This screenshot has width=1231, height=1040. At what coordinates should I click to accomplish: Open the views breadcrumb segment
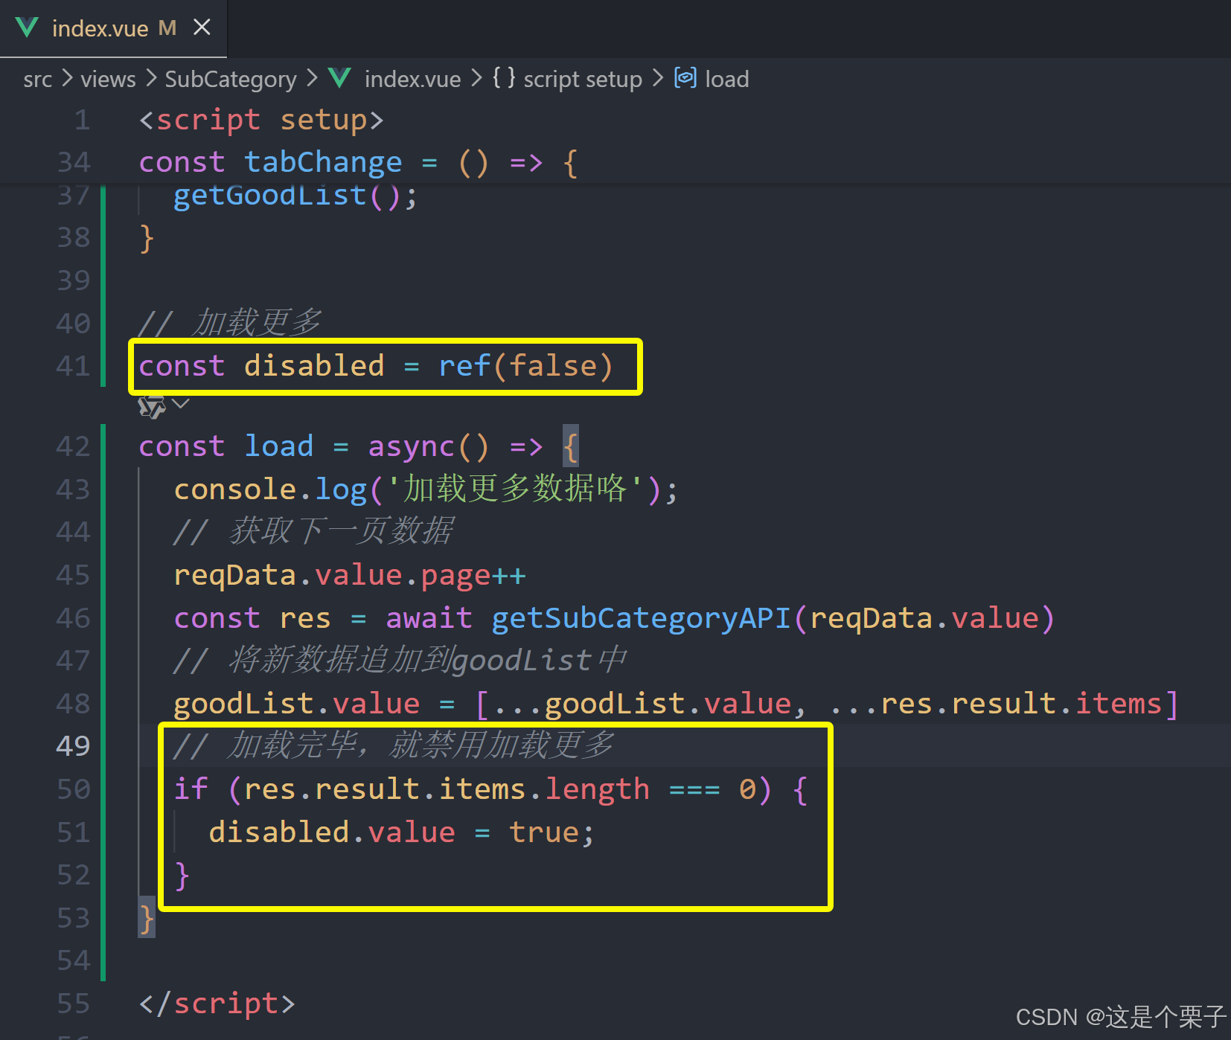pos(108,79)
